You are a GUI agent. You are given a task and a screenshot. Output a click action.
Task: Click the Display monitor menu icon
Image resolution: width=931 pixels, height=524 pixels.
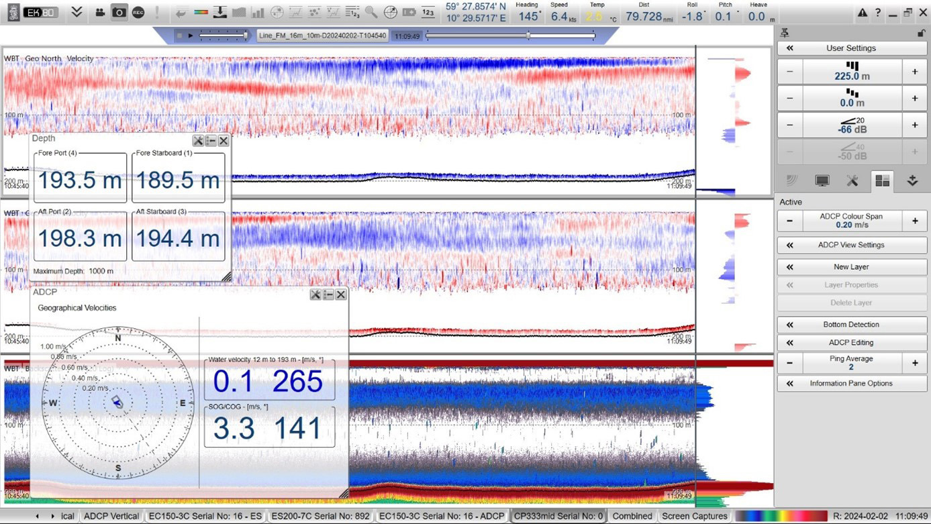[822, 180]
